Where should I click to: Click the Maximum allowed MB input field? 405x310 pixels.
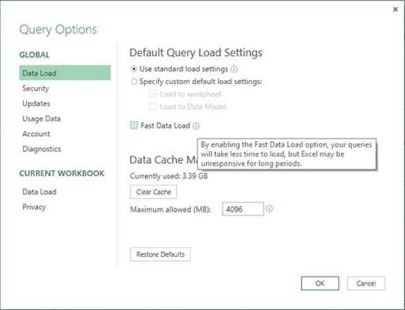coord(242,209)
